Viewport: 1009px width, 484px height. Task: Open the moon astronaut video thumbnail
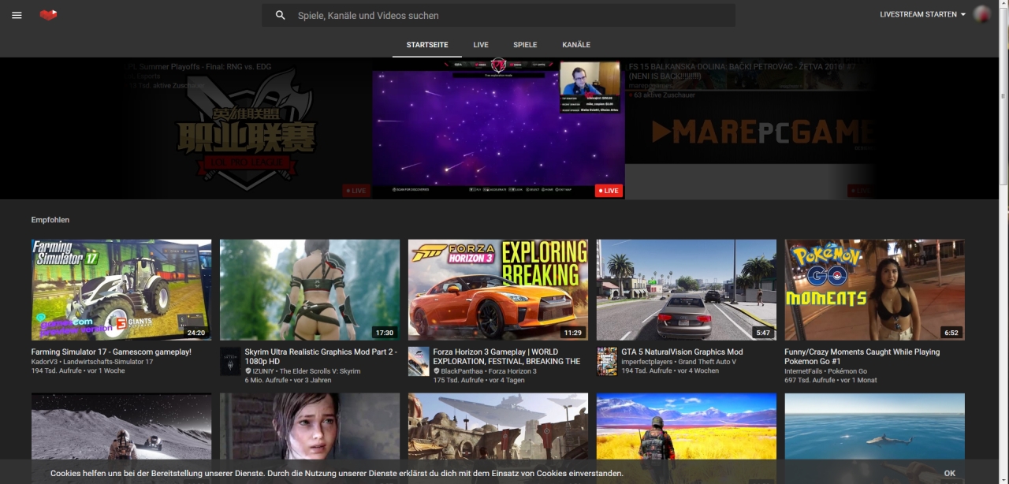tap(121, 426)
